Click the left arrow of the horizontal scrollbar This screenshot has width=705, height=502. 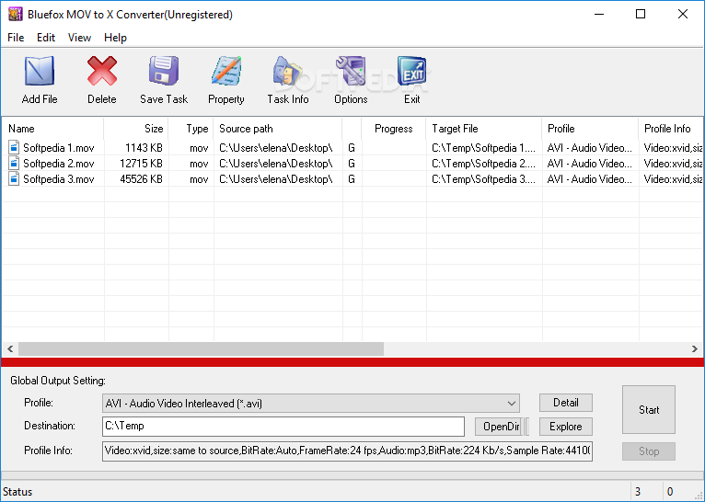tap(10, 348)
